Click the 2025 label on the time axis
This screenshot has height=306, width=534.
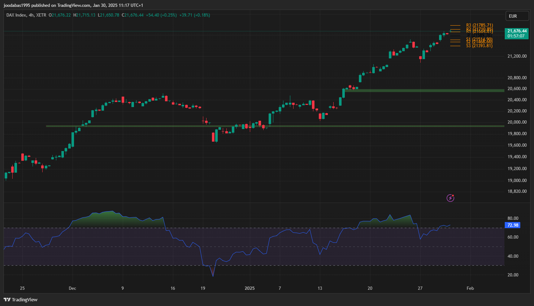[x=249, y=288]
